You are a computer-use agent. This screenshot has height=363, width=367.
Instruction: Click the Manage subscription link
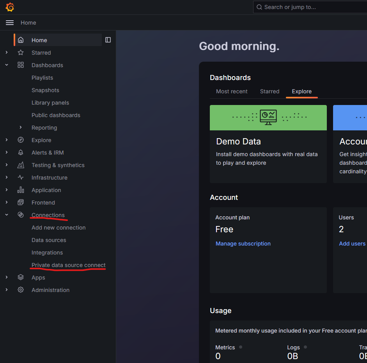[x=243, y=244]
